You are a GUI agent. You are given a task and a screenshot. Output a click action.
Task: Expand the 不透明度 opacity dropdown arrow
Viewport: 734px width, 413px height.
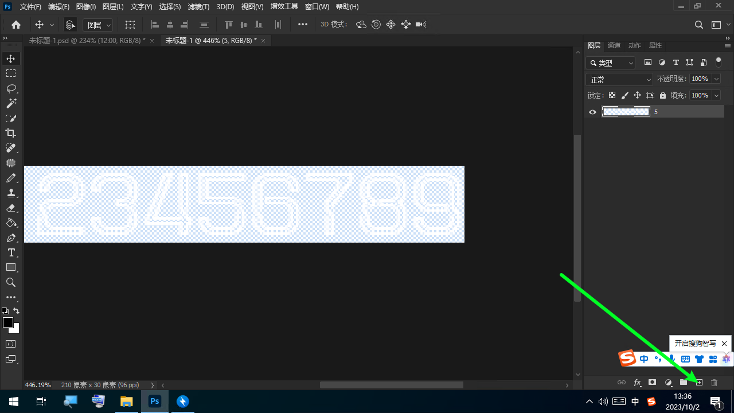tap(716, 79)
